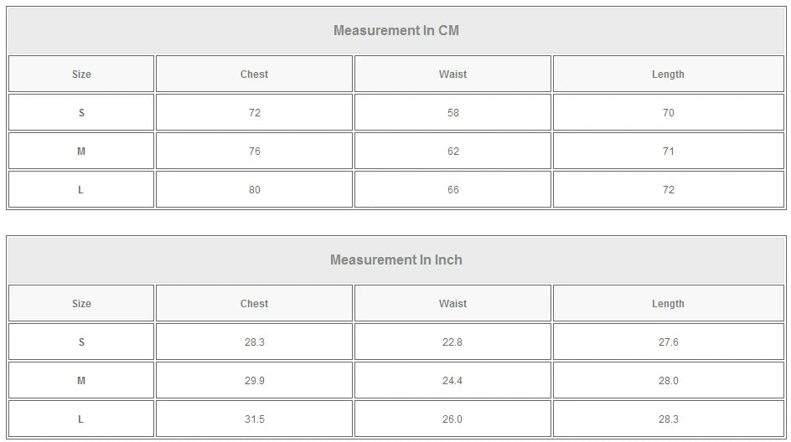Click the Length header in the CM table
Screen dimensions: 791x442
click(x=668, y=75)
